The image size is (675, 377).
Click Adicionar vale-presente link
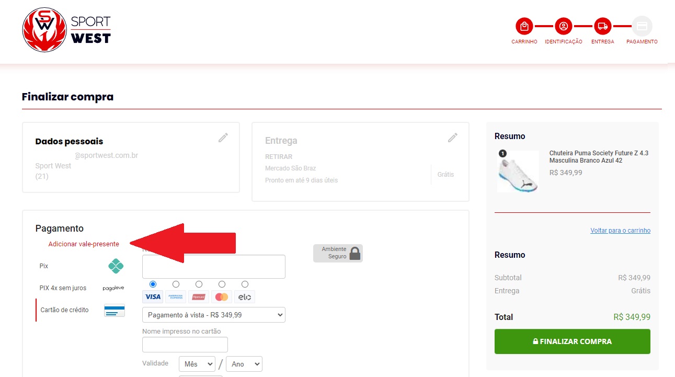(84, 244)
